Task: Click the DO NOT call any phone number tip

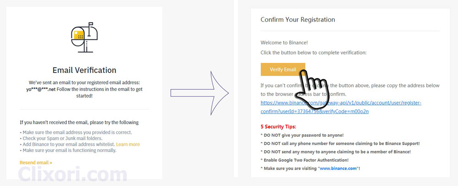Action: [x=340, y=143]
